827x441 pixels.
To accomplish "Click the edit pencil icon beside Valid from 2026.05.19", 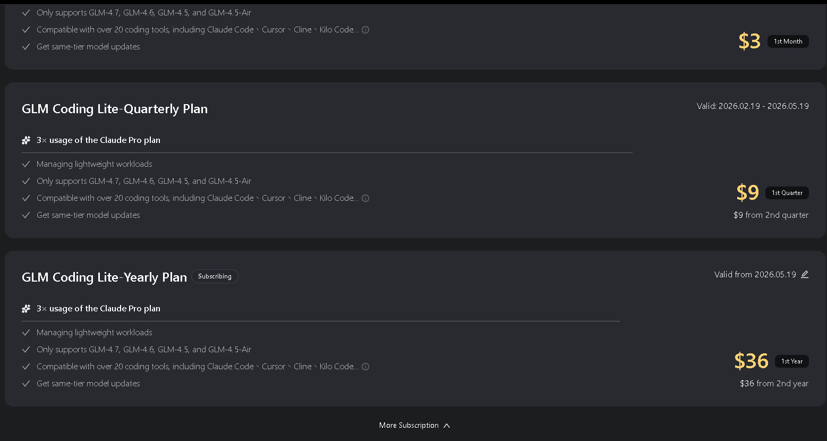I will [805, 275].
